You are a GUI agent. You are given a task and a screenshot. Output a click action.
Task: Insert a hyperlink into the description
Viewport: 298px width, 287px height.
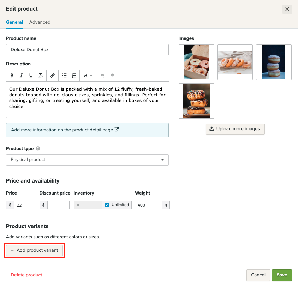coord(52,75)
